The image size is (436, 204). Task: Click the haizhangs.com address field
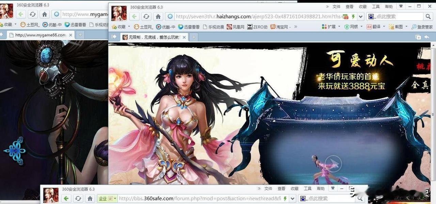pyautogui.click(x=258, y=16)
